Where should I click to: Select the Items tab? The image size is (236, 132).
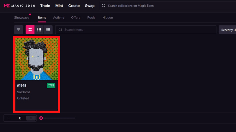coord(42,18)
